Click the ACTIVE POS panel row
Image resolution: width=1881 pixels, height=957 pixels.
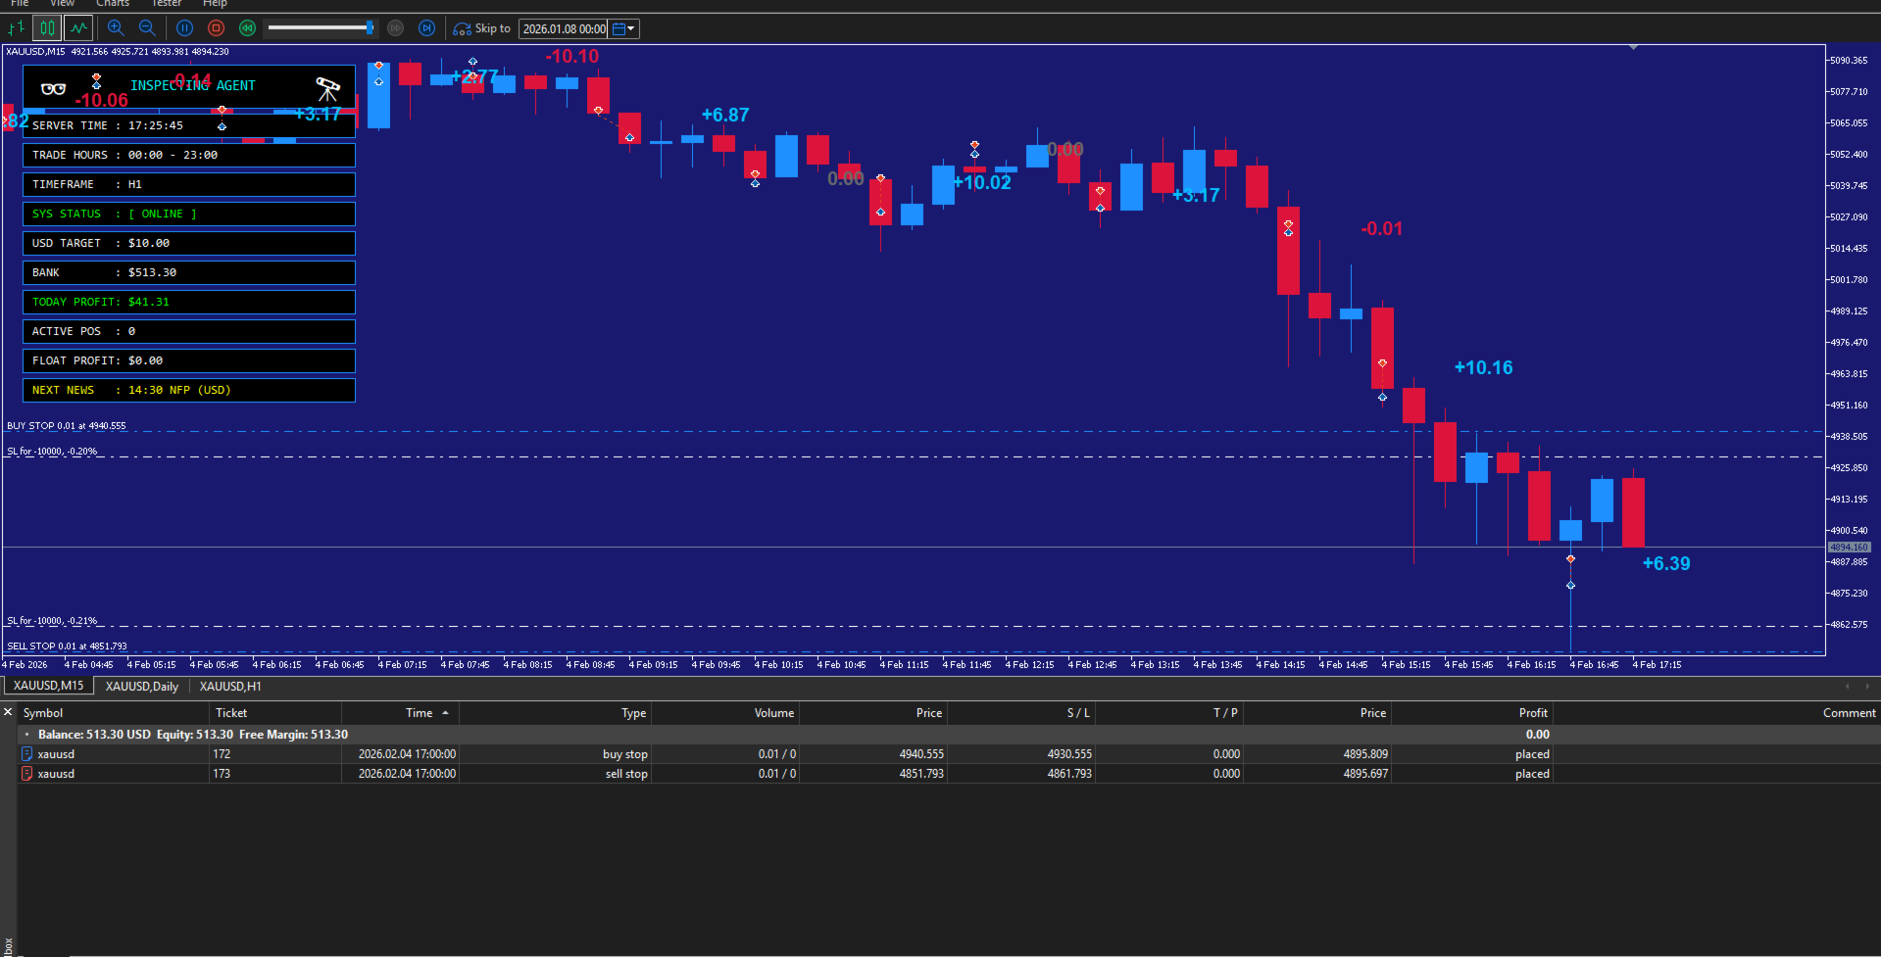click(189, 331)
